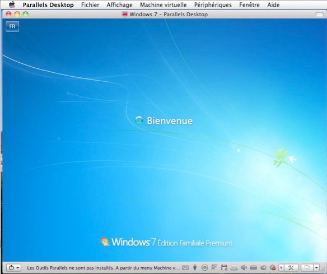The height and width of the screenshot is (274, 327).
Task: Click the Windows 7 Édition Familiale Premium logo
Action: (x=167, y=242)
